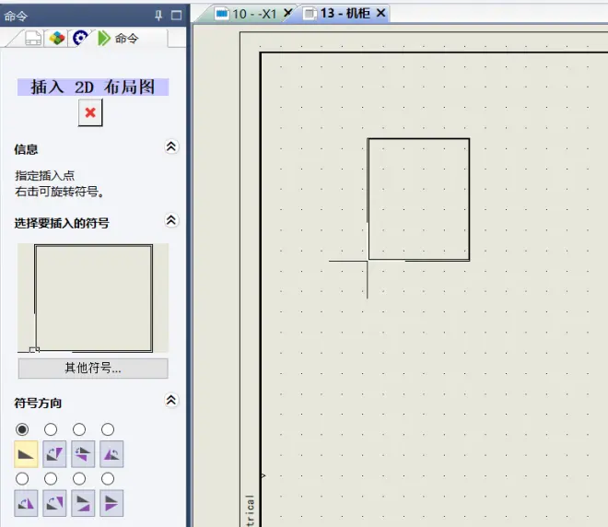
Task: Select third radio button in bottom orientation row
Action: coord(79,478)
